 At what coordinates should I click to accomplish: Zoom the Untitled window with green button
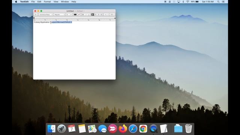[41, 11]
